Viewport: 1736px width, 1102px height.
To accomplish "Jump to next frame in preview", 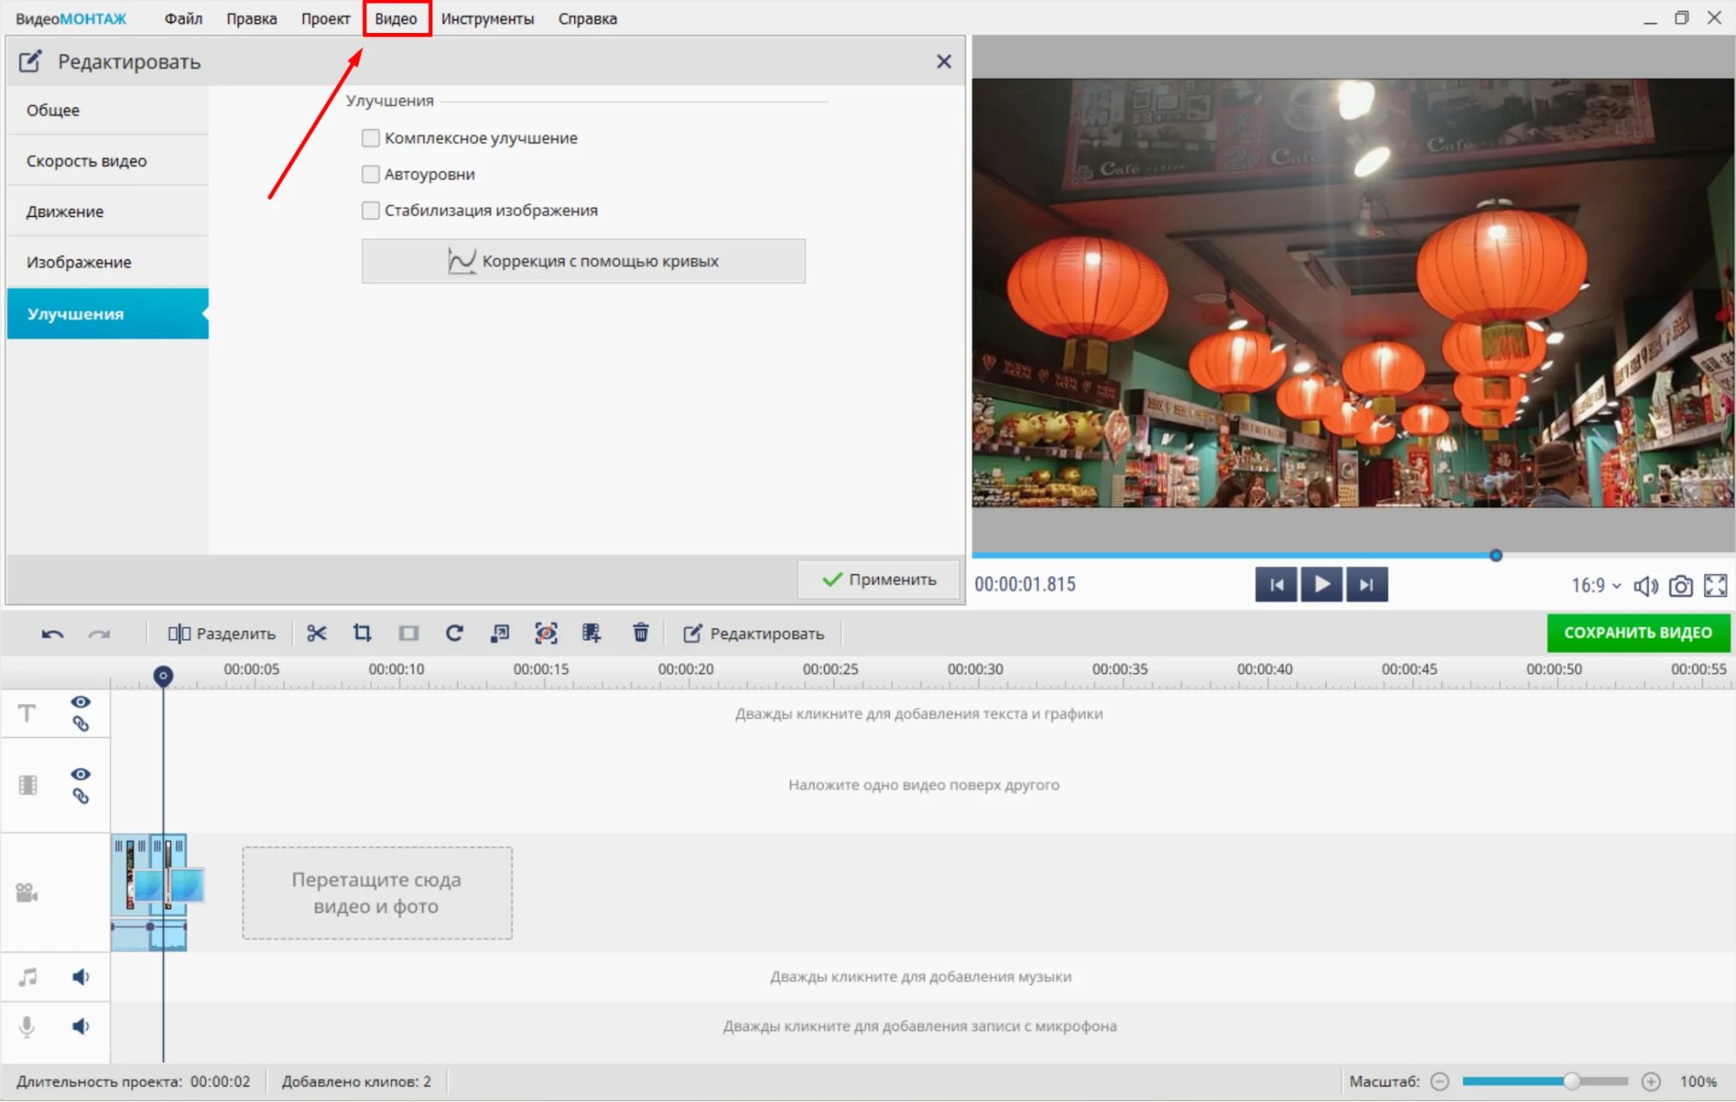I will 1367,584.
